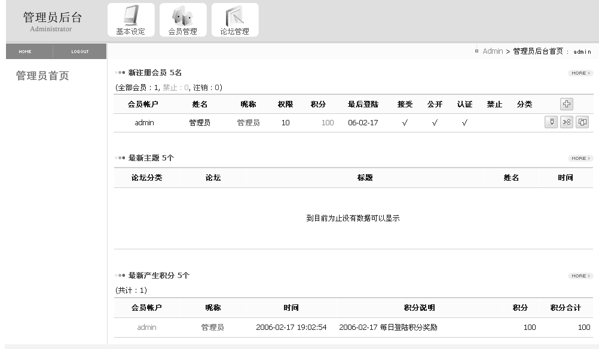Click the pencil edit icon for admin

[x=551, y=122]
